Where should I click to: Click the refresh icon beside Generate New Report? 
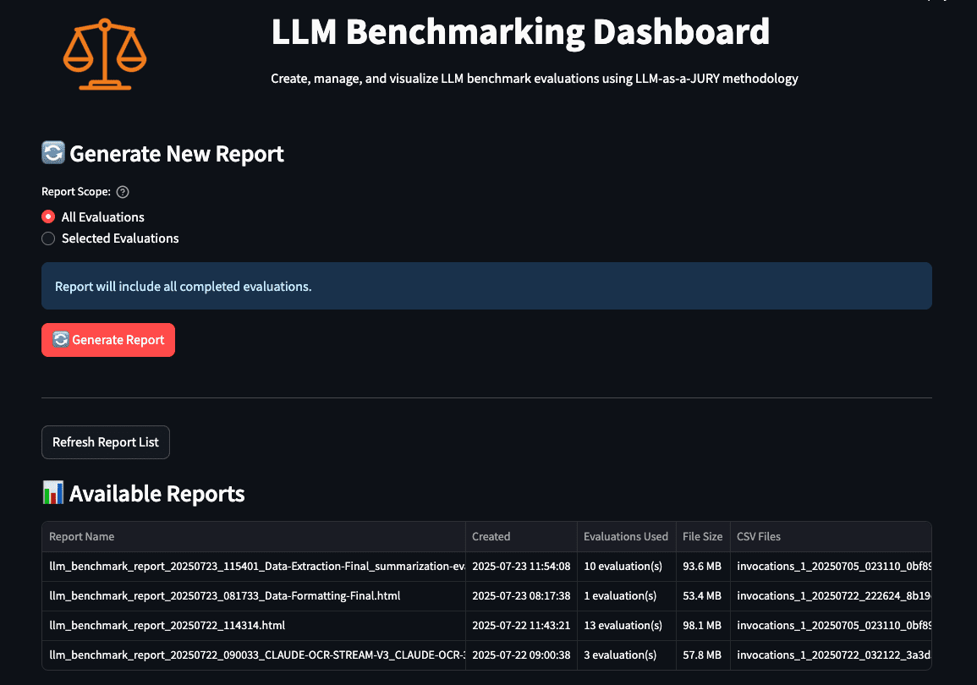(x=52, y=153)
